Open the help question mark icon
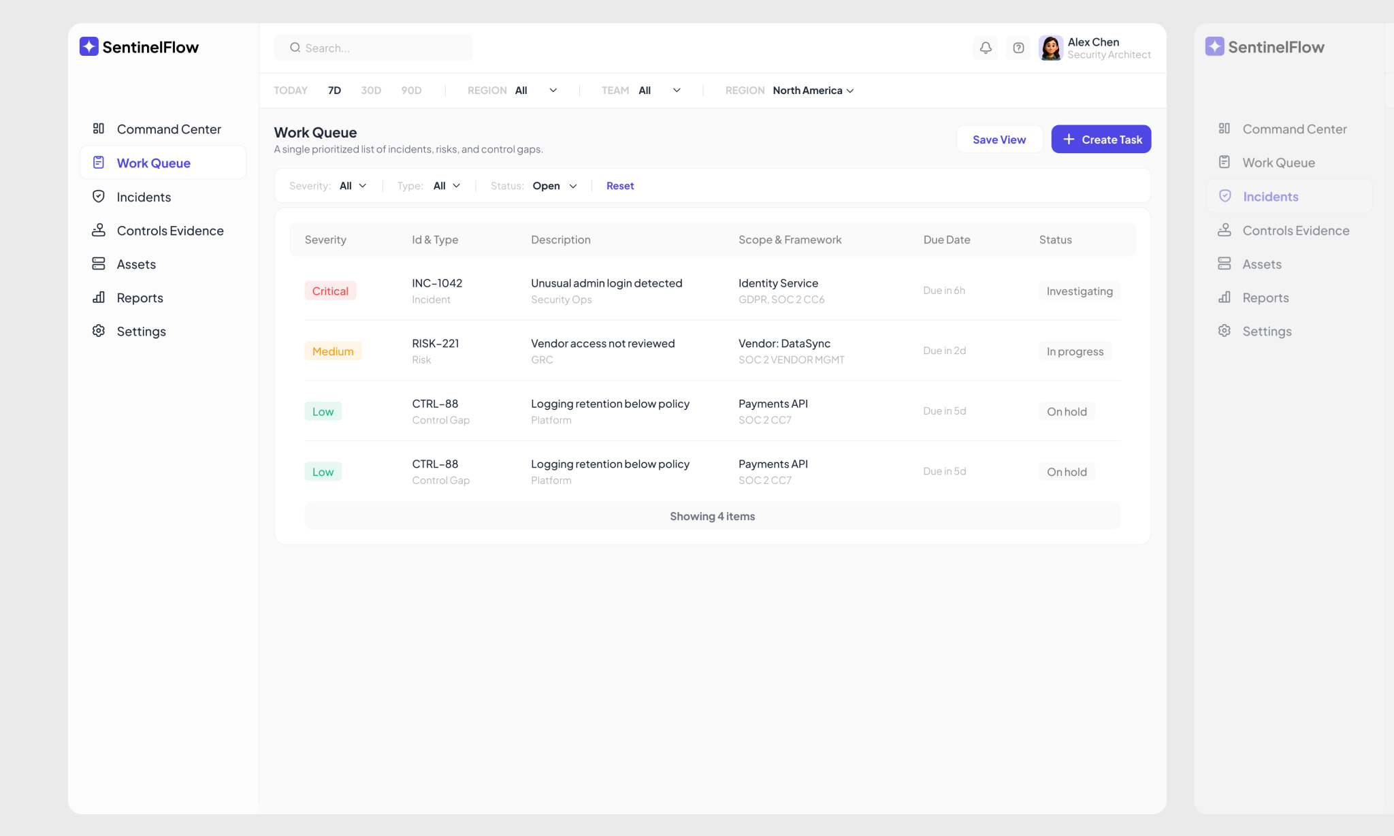Viewport: 1394px width, 836px height. point(1018,48)
